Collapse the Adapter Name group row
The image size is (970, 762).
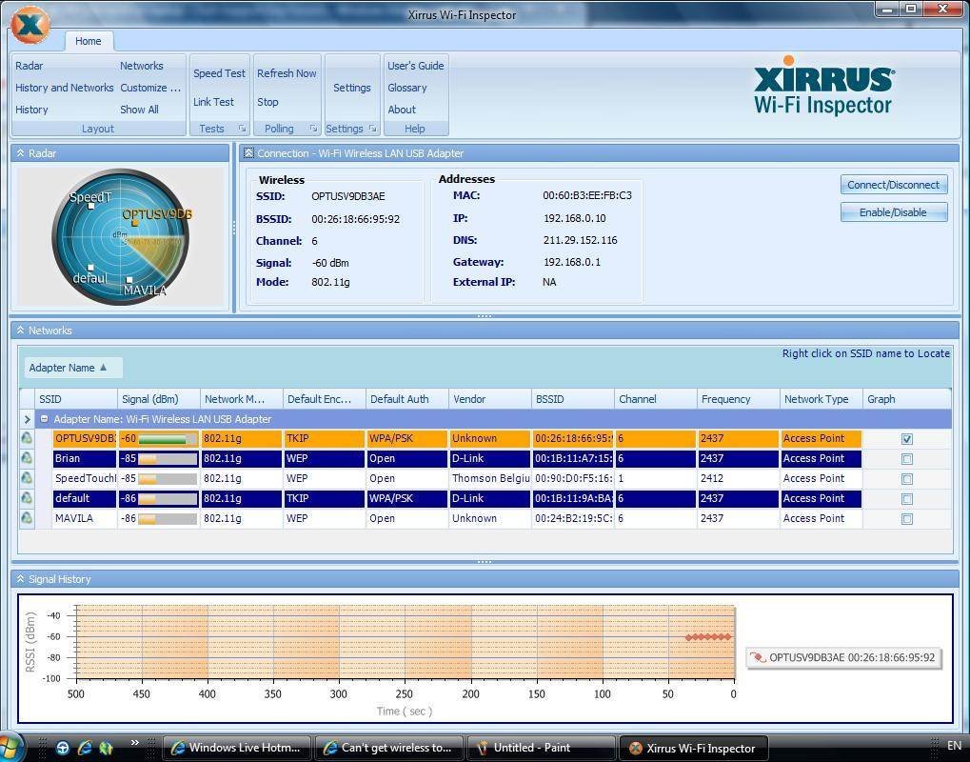[45, 419]
